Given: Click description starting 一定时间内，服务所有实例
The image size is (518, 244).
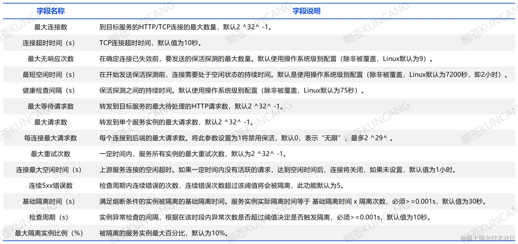Looking at the screenshot, I should 193,154.
